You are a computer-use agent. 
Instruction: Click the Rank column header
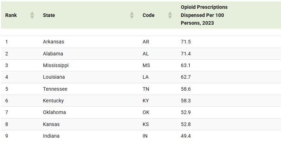(11, 15)
